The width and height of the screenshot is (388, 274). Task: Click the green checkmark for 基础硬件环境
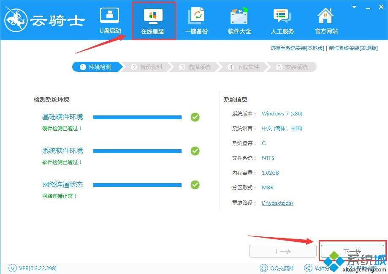195,117
